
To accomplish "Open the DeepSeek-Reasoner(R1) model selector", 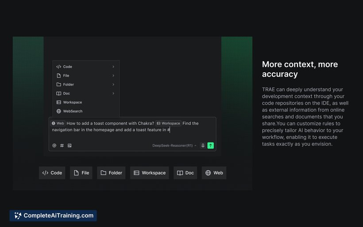I will pyautogui.click(x=174, y=145).
